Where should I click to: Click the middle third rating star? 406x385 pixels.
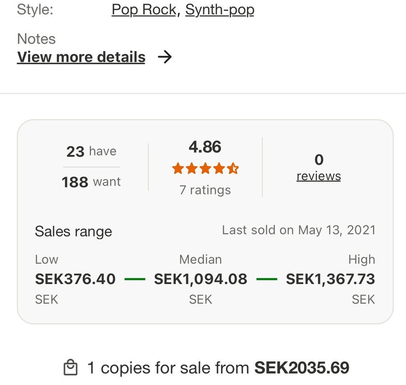coord(205,169)
